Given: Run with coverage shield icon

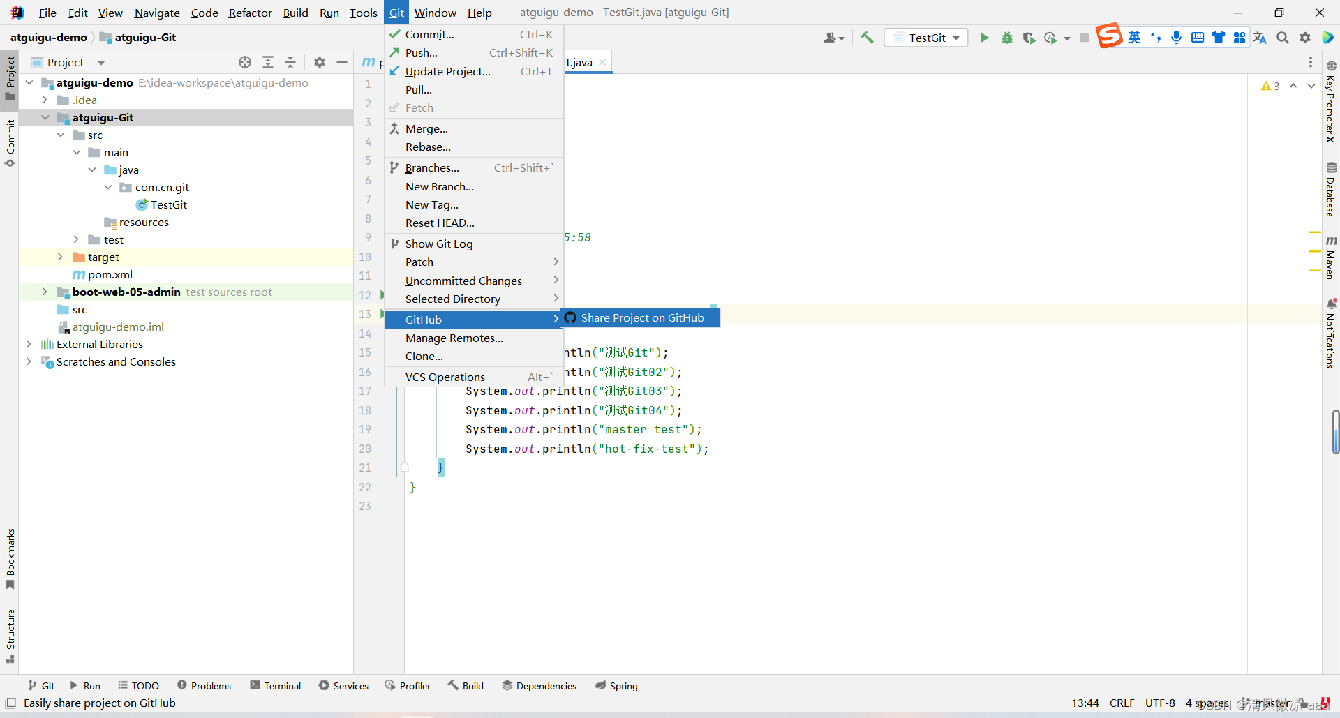Looking at the screenshot, I should (1029, 38).
